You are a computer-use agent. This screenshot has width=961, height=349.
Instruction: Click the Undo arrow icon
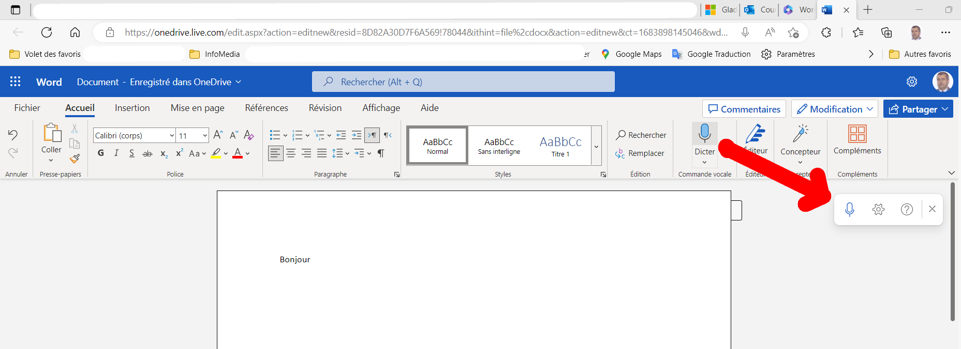[x=13, y=135]
